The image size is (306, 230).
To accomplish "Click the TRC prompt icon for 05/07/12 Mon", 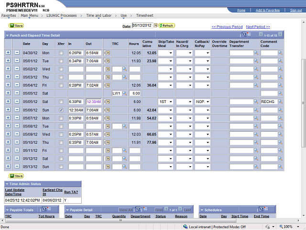I will click(107, 118).
